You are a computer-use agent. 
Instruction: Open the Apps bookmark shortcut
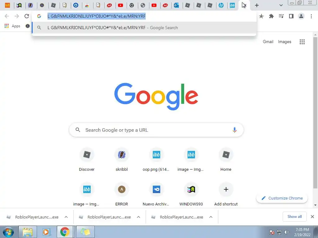coord(12,26)
